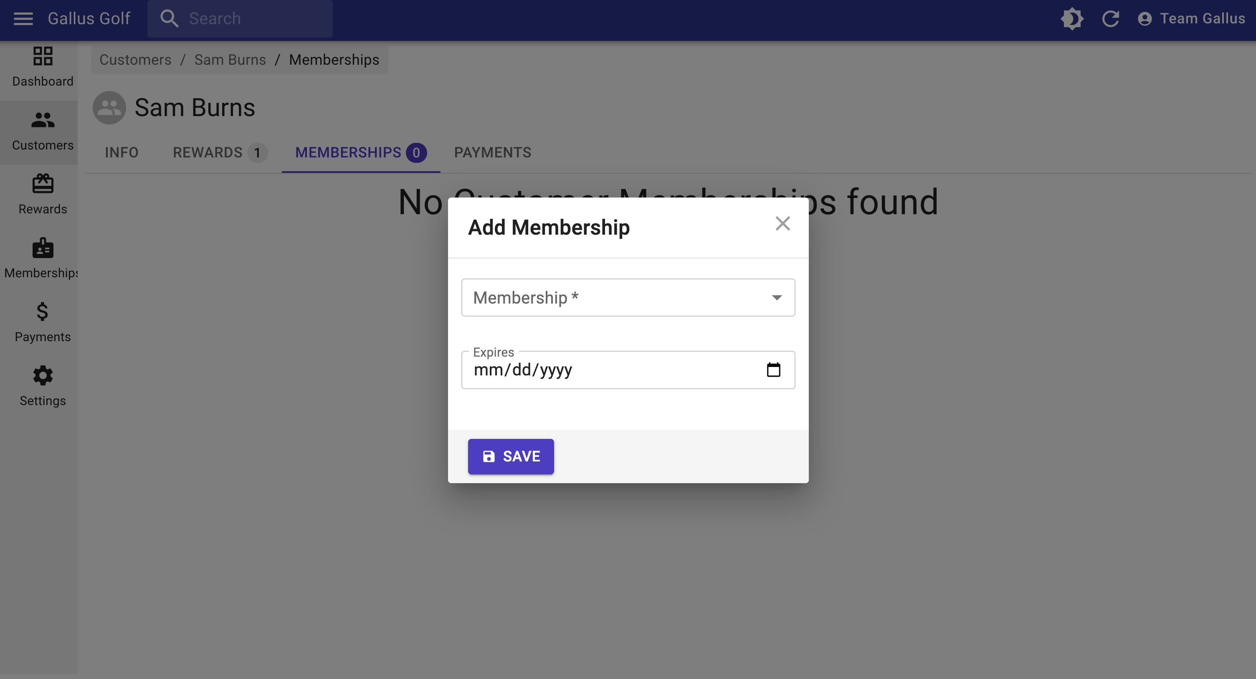Open the Expires calendar date picker
This screenshot has width=1256, height=679.
click(773, 370)
